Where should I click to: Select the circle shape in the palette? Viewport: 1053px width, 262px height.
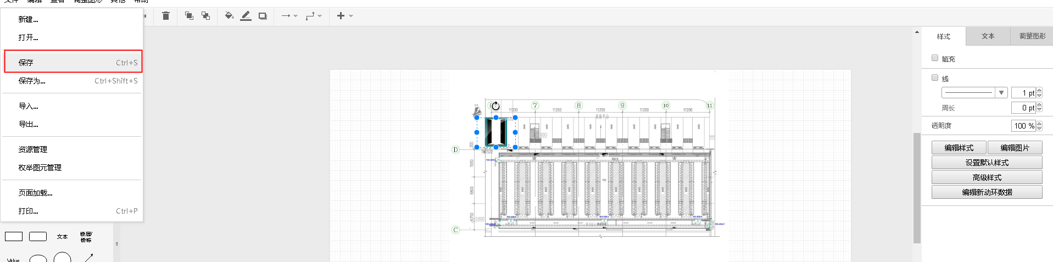[x=62, y=258]
